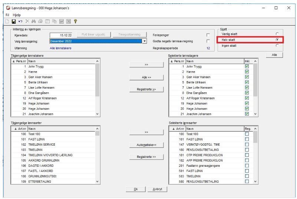The image size is (297, 199).
Task: Open the Hjelp menu
Action: pyautogui.click(x=17, y=15)
